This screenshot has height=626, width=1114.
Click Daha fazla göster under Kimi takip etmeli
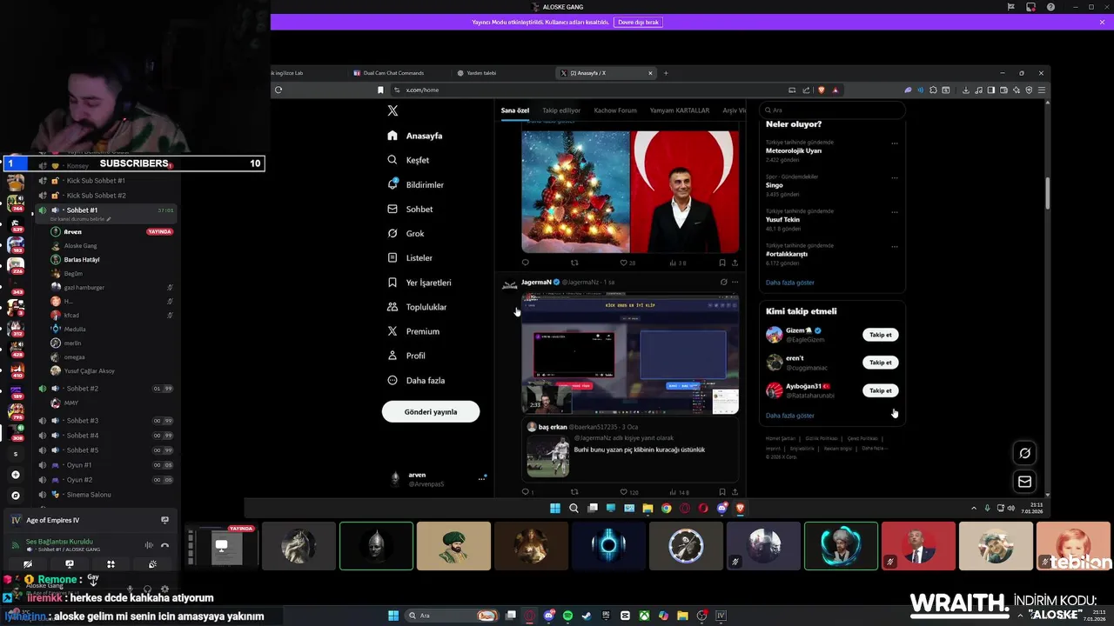pos(790,416)
